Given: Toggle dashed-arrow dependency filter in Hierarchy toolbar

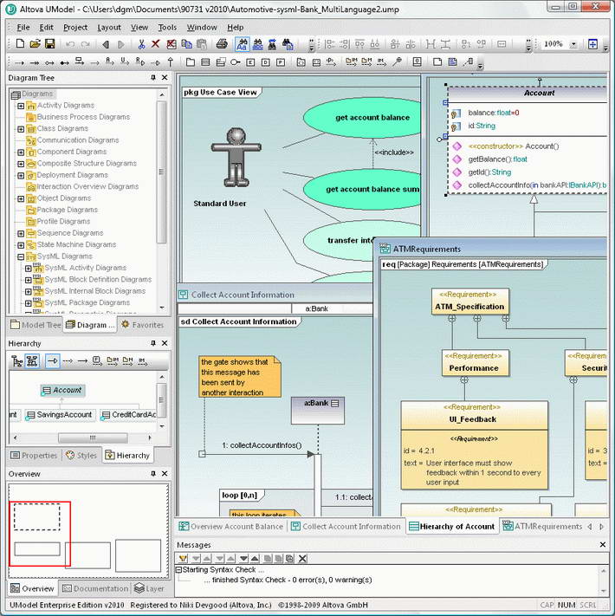Looking at the screenshot, I should pyautogui.click(x=68, y=360).
